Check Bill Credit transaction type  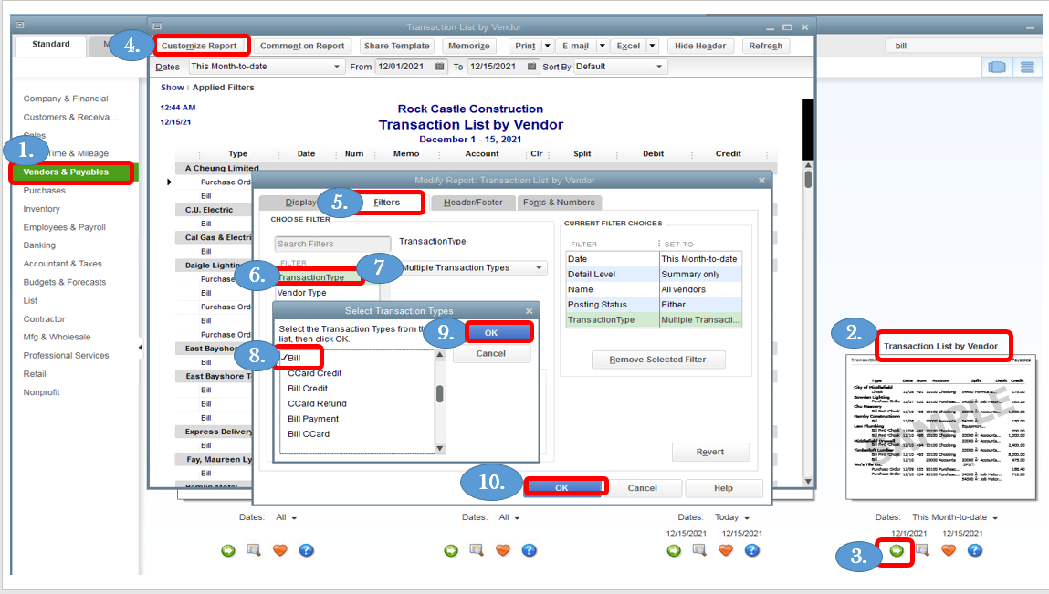click(308, 389)
